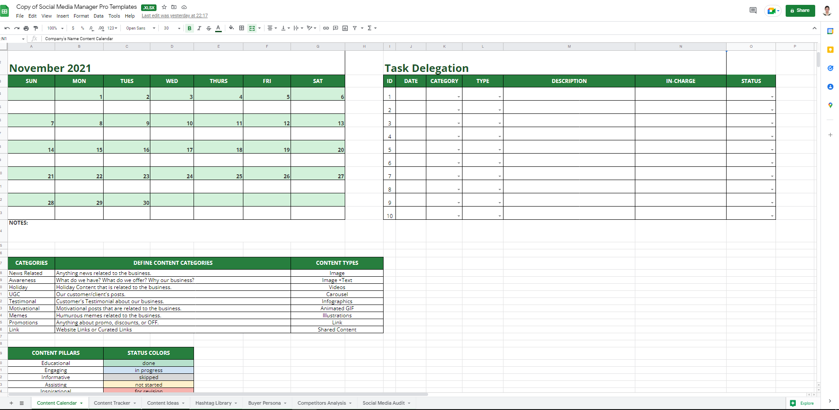This screenshot has height=410, width=839.
Task: Open the Borders tool
Action: click(x=242, y=28)
